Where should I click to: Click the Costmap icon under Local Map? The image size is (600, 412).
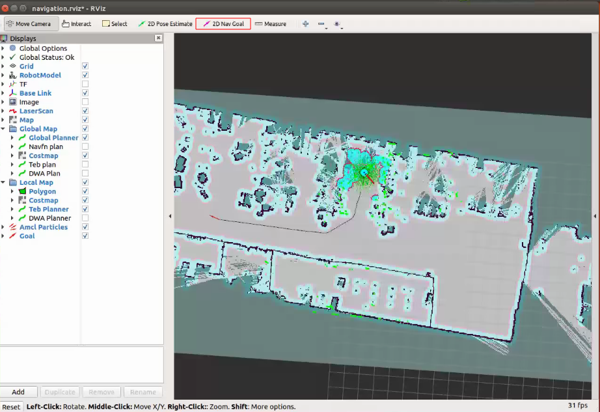[22, 200]
